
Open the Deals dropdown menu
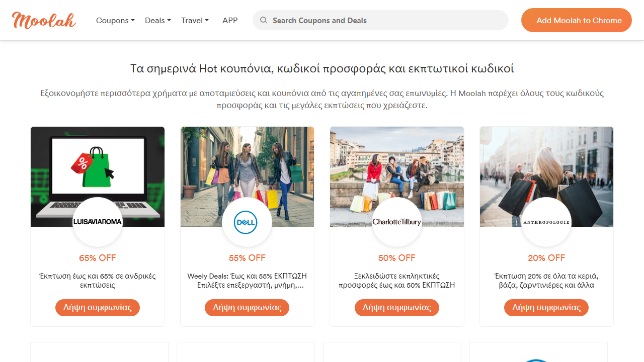coord(157,20)
